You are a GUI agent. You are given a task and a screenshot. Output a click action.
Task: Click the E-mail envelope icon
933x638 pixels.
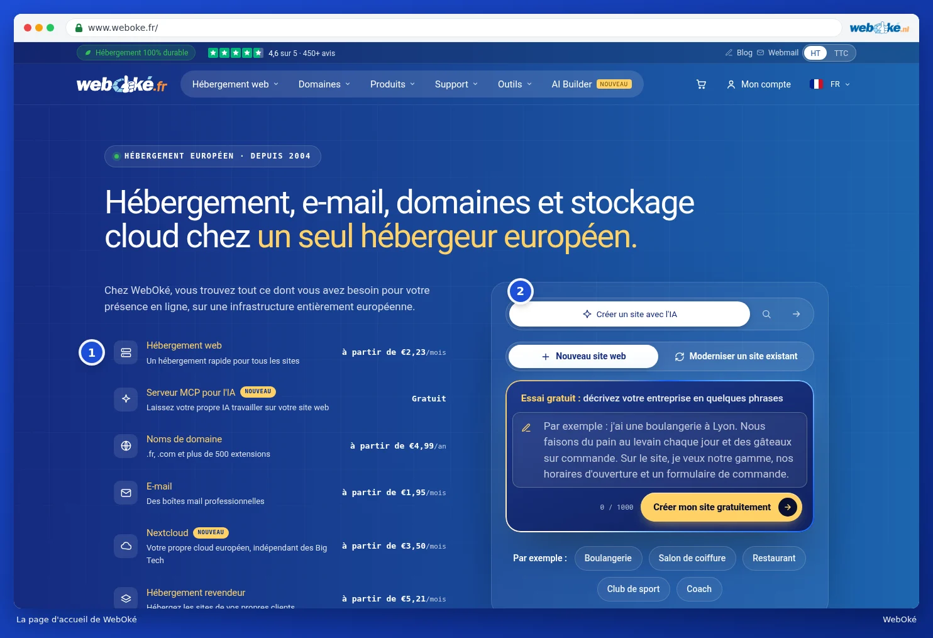click(126, 493)
